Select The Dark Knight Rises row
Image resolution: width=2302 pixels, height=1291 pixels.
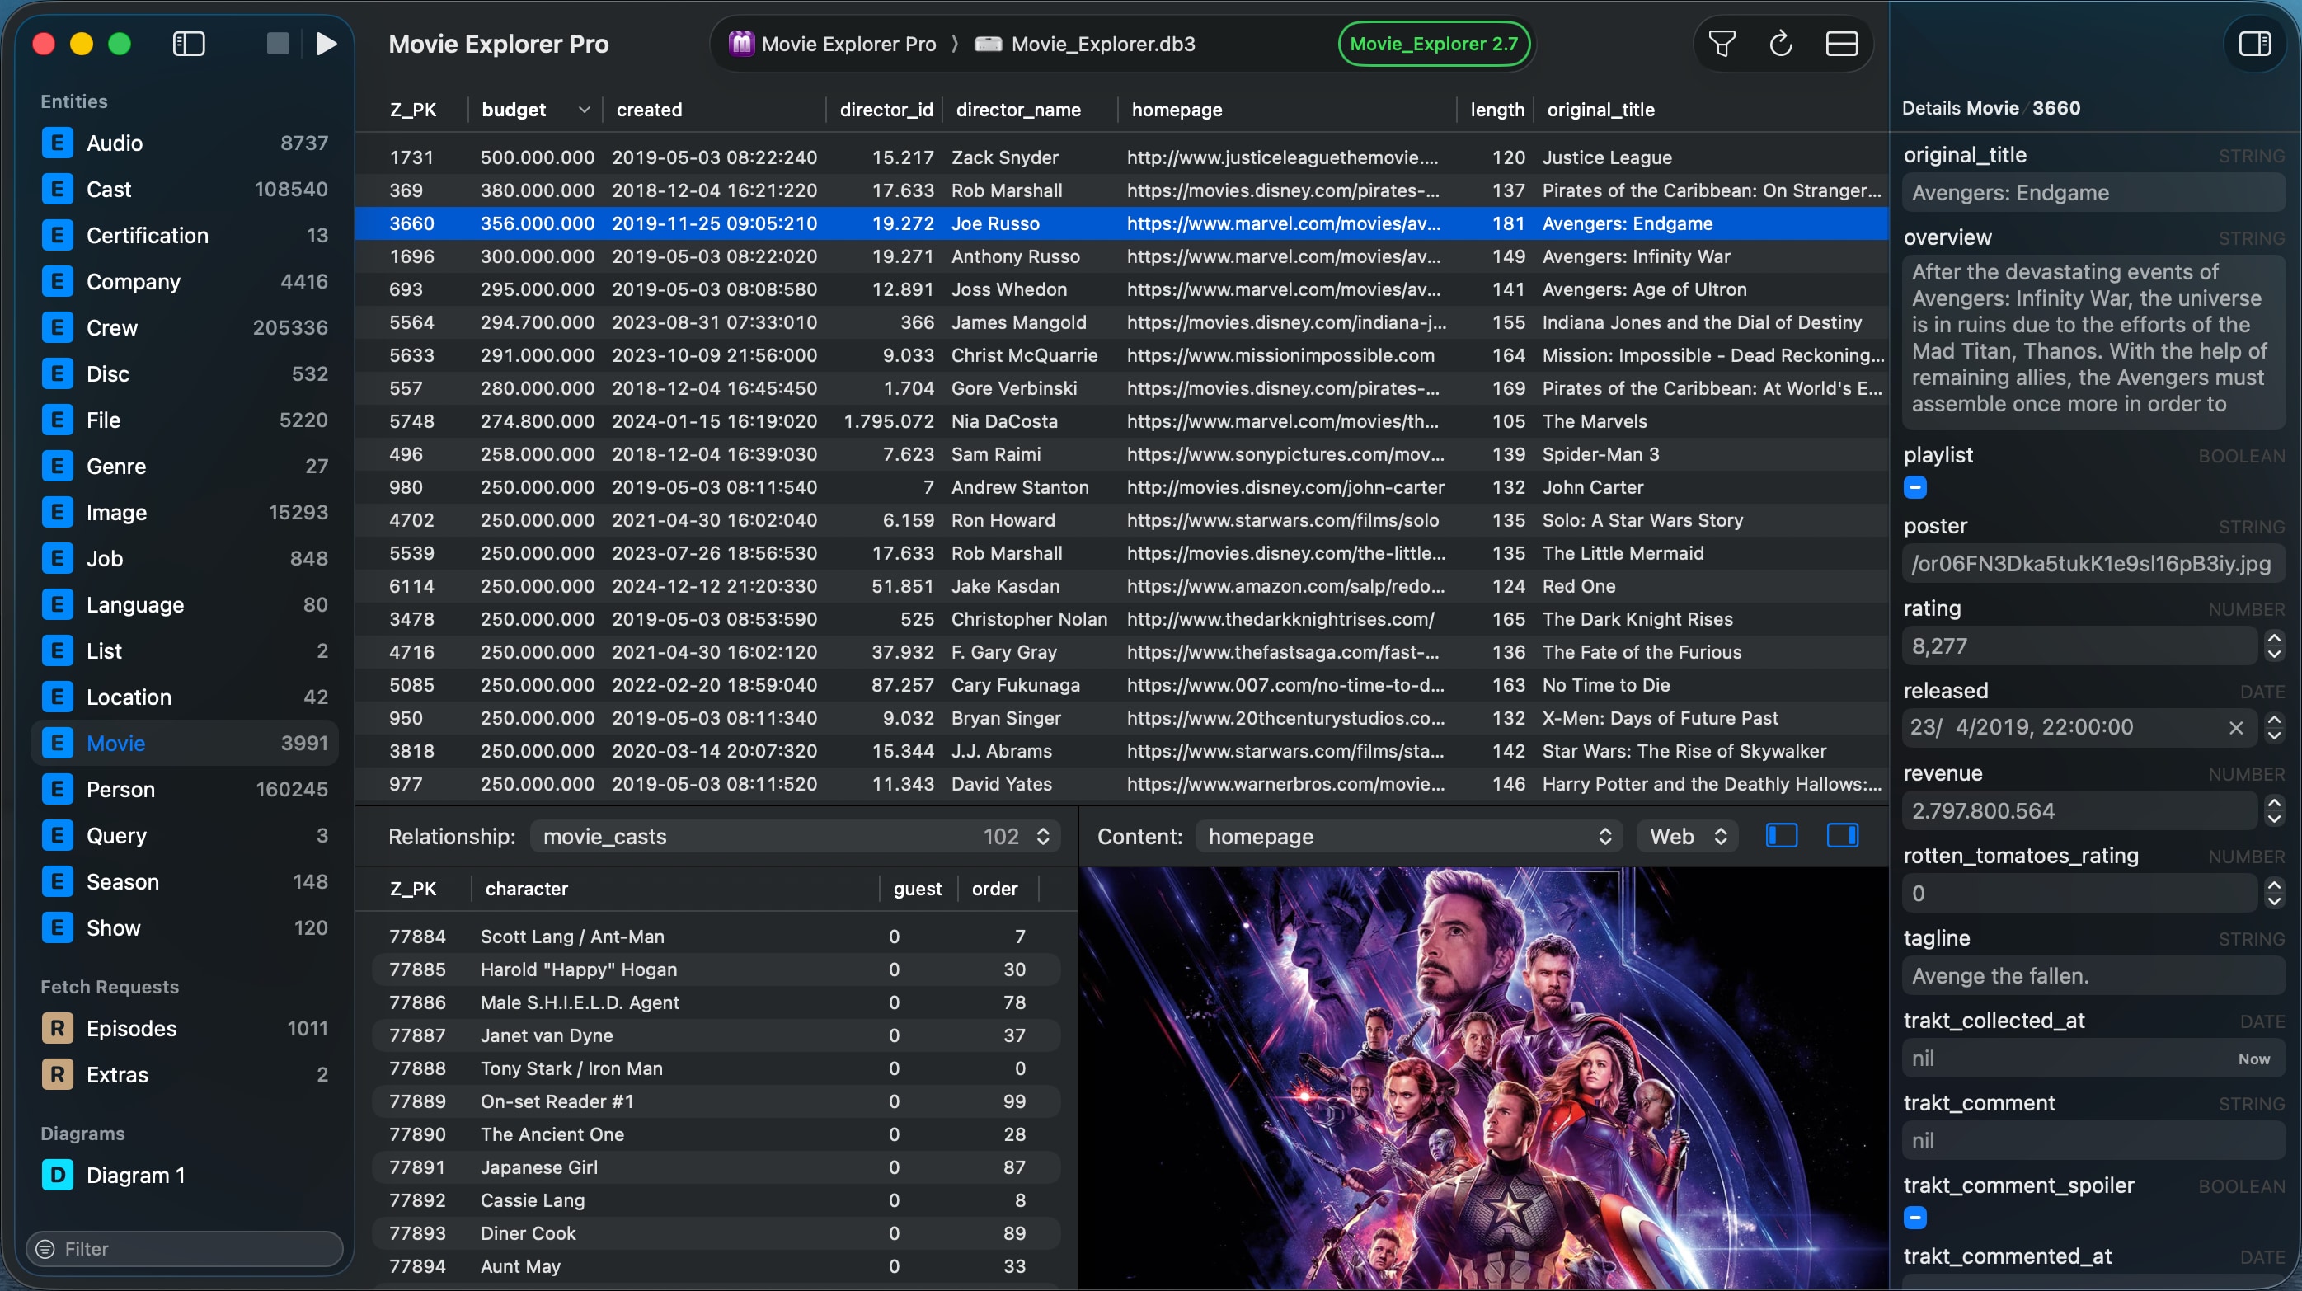click(x=1121, y=620)
